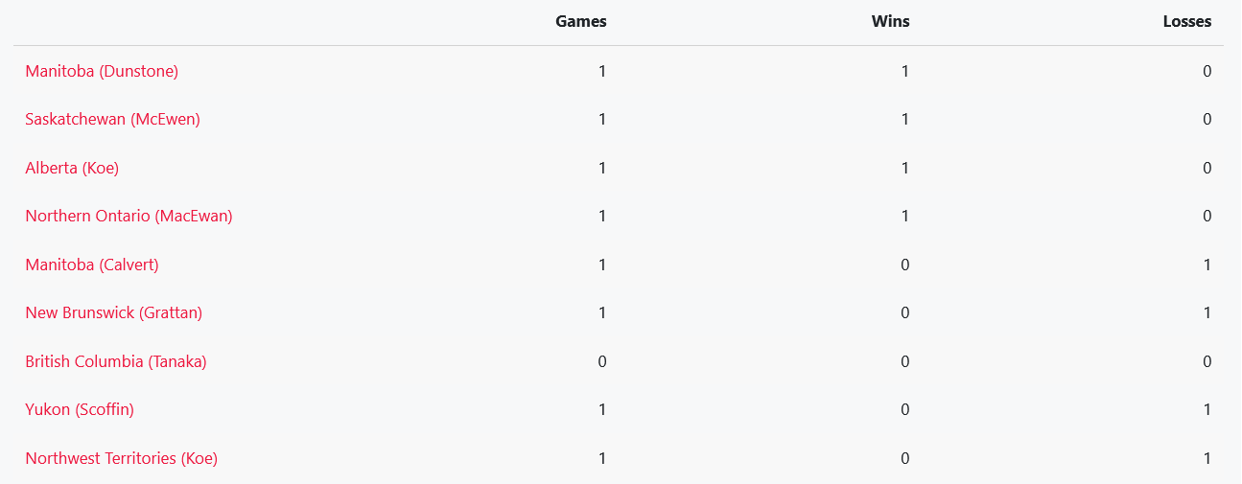Click the New Brunswick (Grattan) link

click(113, 312)
